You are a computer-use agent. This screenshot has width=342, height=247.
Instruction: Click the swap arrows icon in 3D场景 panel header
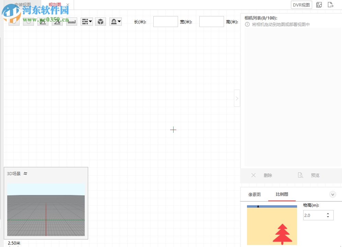point(25,173)
